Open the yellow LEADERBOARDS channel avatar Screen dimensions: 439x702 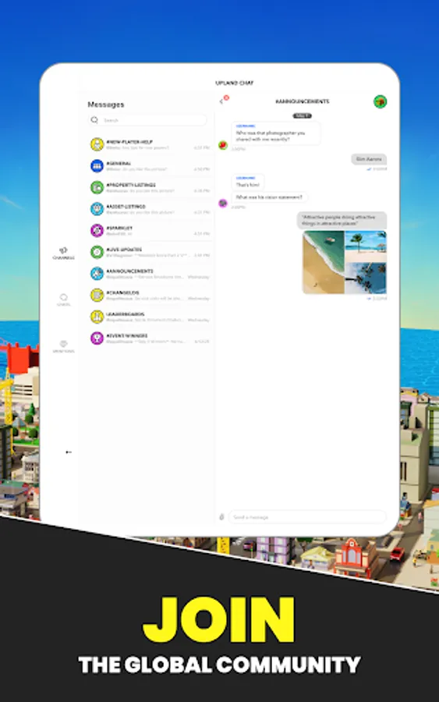[x=97, y=316]
